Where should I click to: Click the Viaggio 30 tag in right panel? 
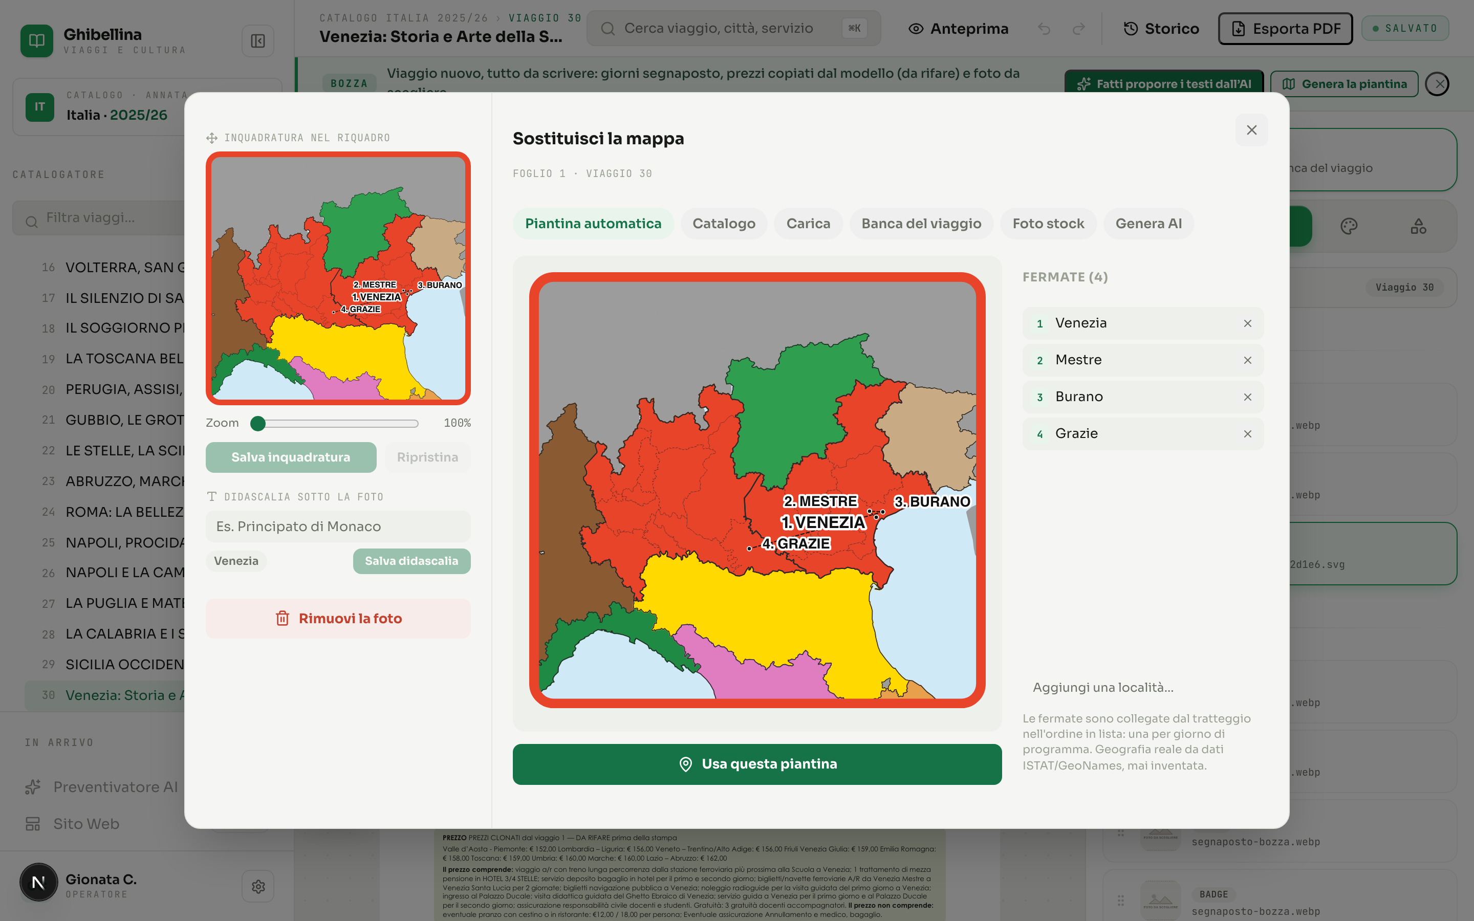pos(1404,288)
